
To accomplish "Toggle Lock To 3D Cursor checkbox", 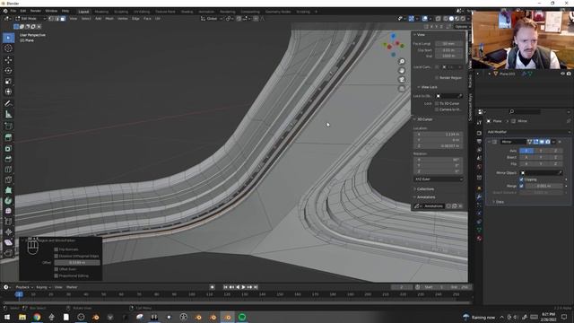I will click(x=437, y=104).
